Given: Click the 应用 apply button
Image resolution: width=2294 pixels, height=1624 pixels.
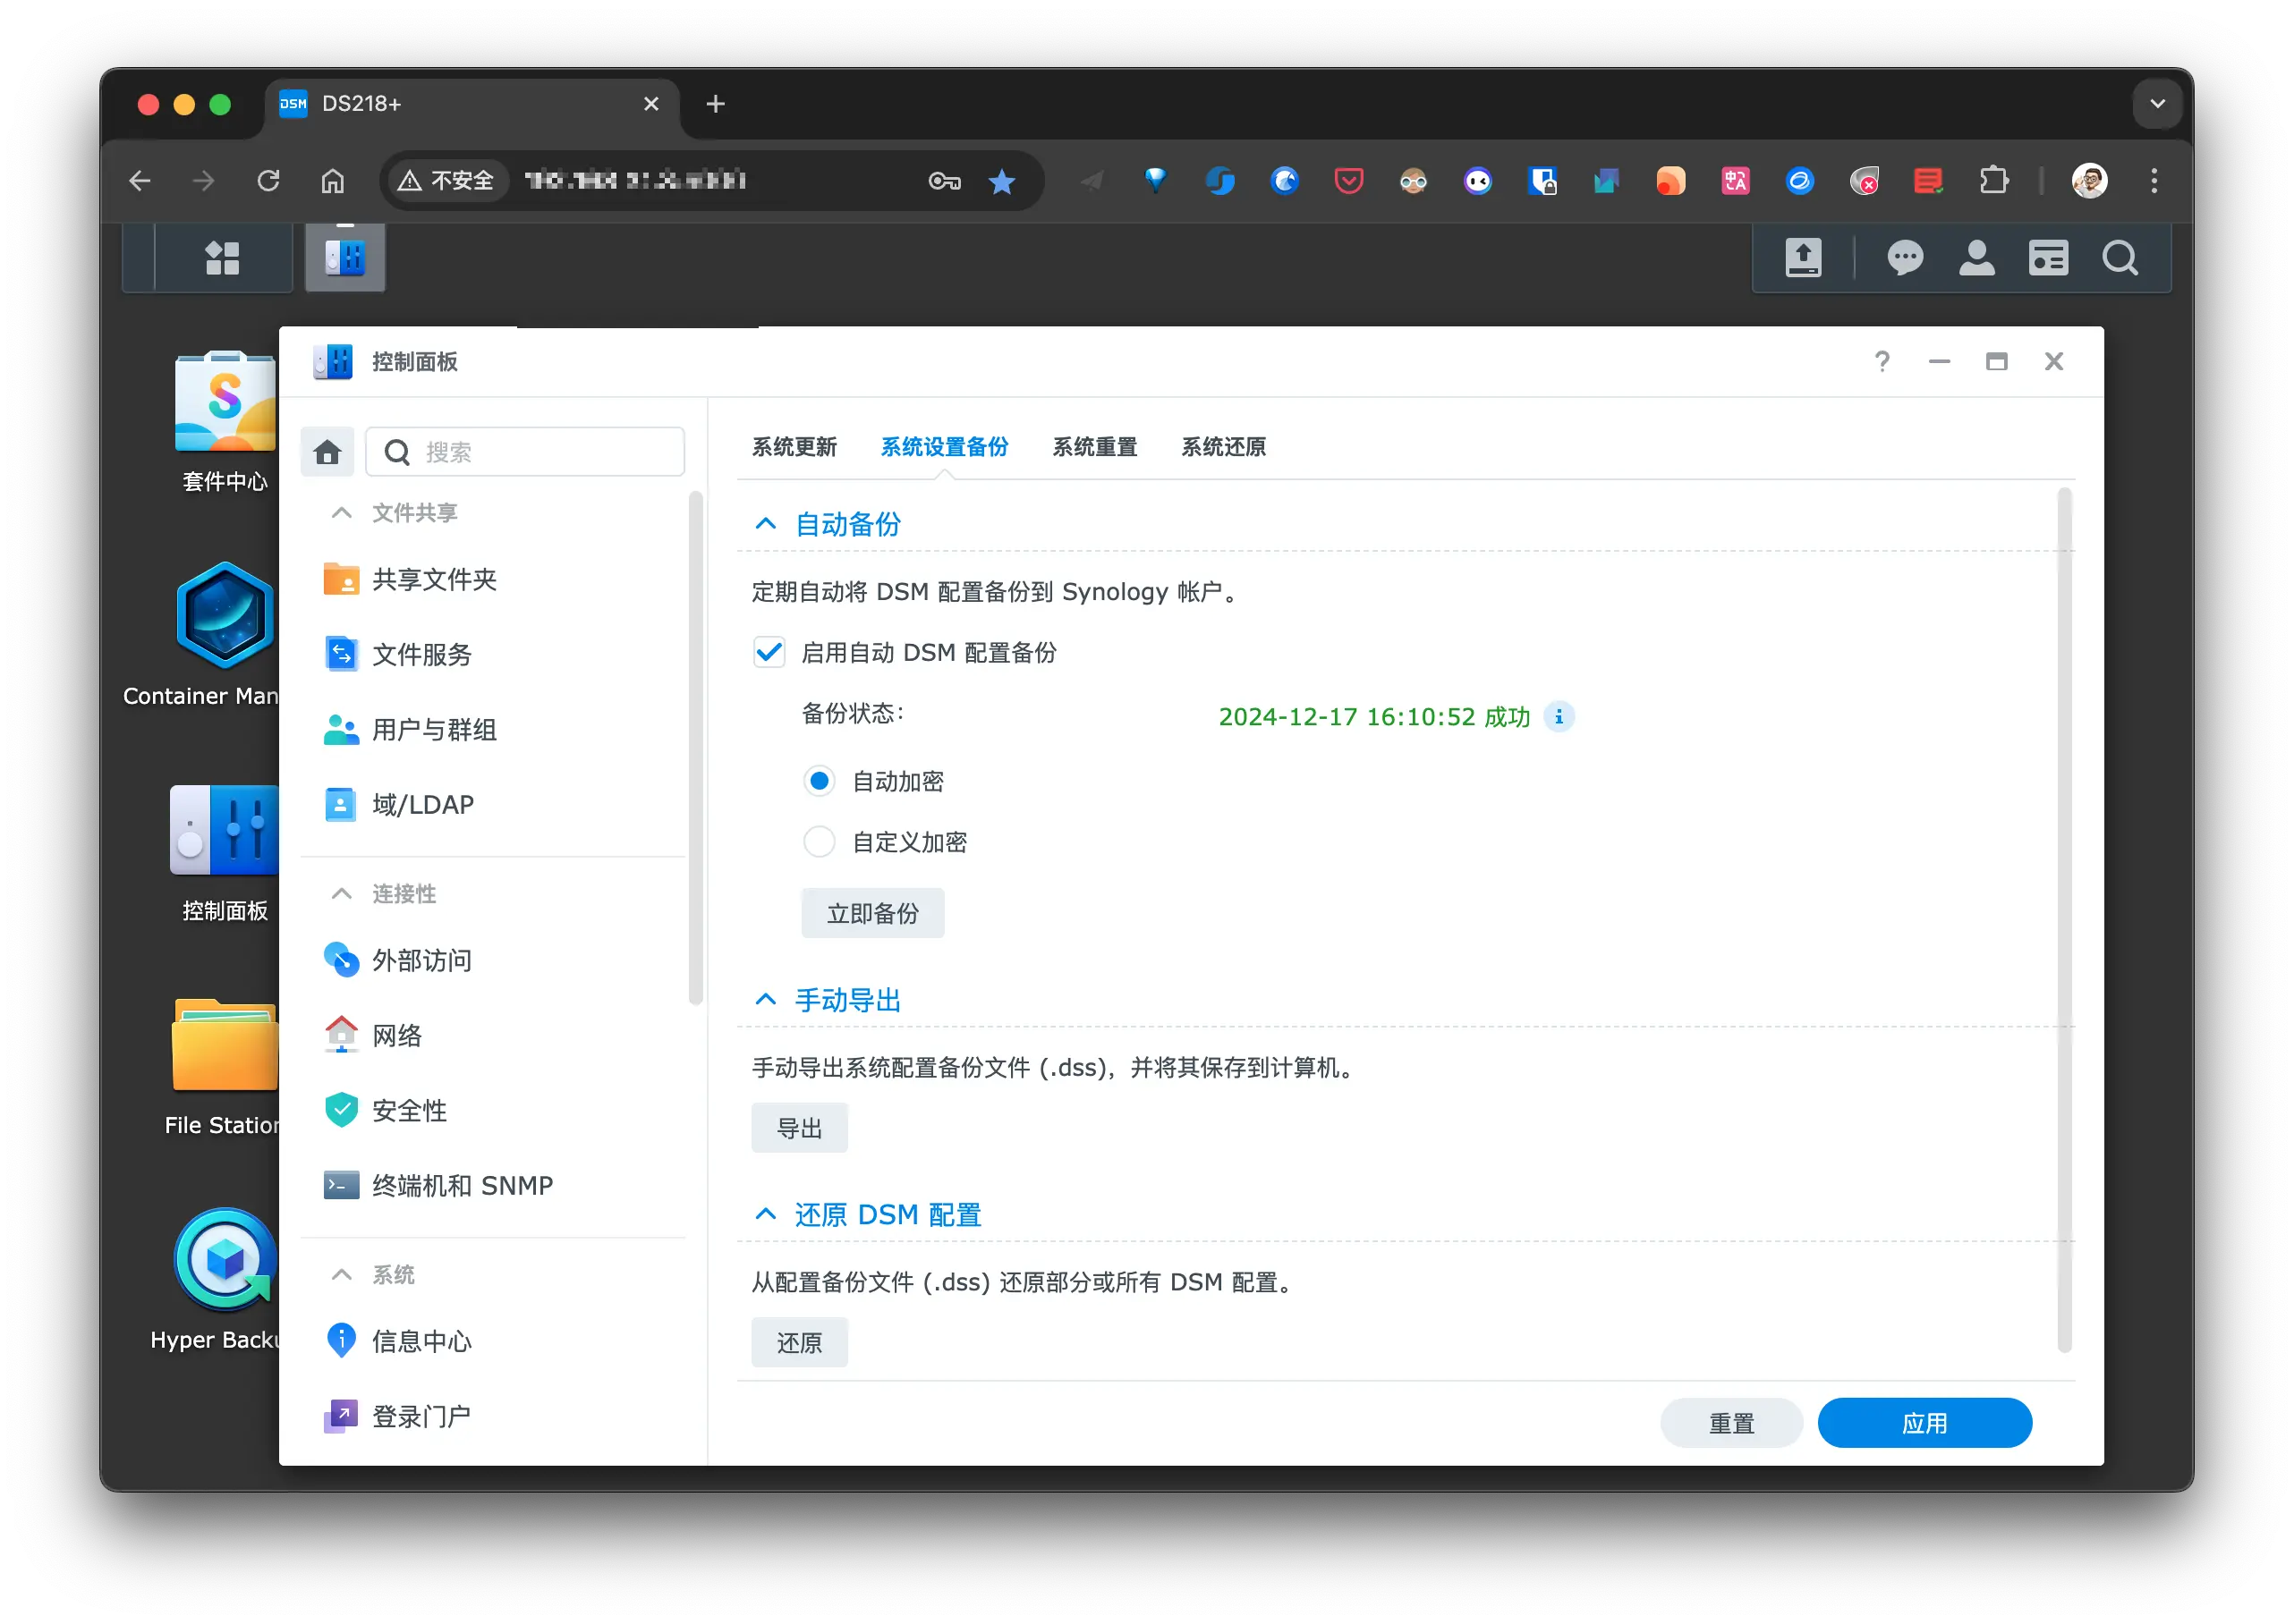Looking at the screenshot, I should tap(1924, 1423).
